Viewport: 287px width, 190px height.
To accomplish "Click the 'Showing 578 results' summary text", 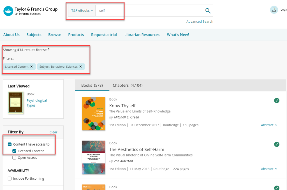I will coord(26,50).
